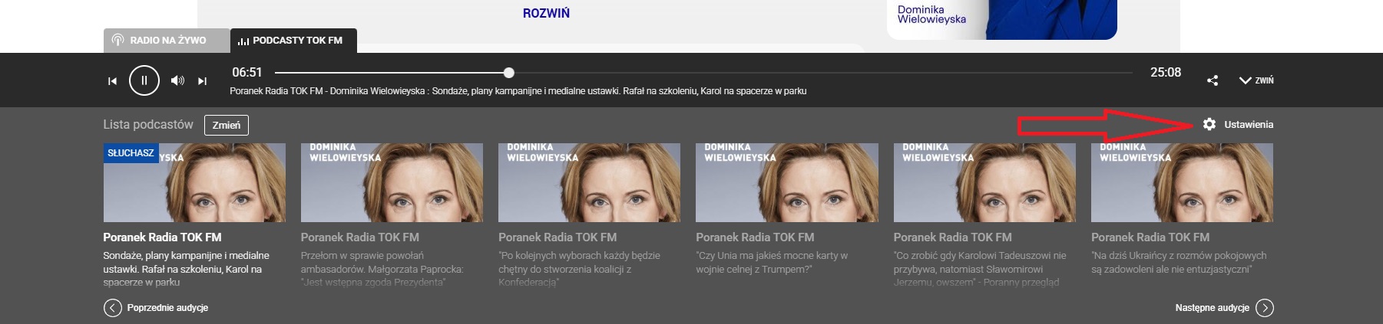This screenshot has height=324, width=1383.
Task: Open thumbnail for 'Czy Unia ma jakieś mocne karty' episode
Action: coord(786,182)
